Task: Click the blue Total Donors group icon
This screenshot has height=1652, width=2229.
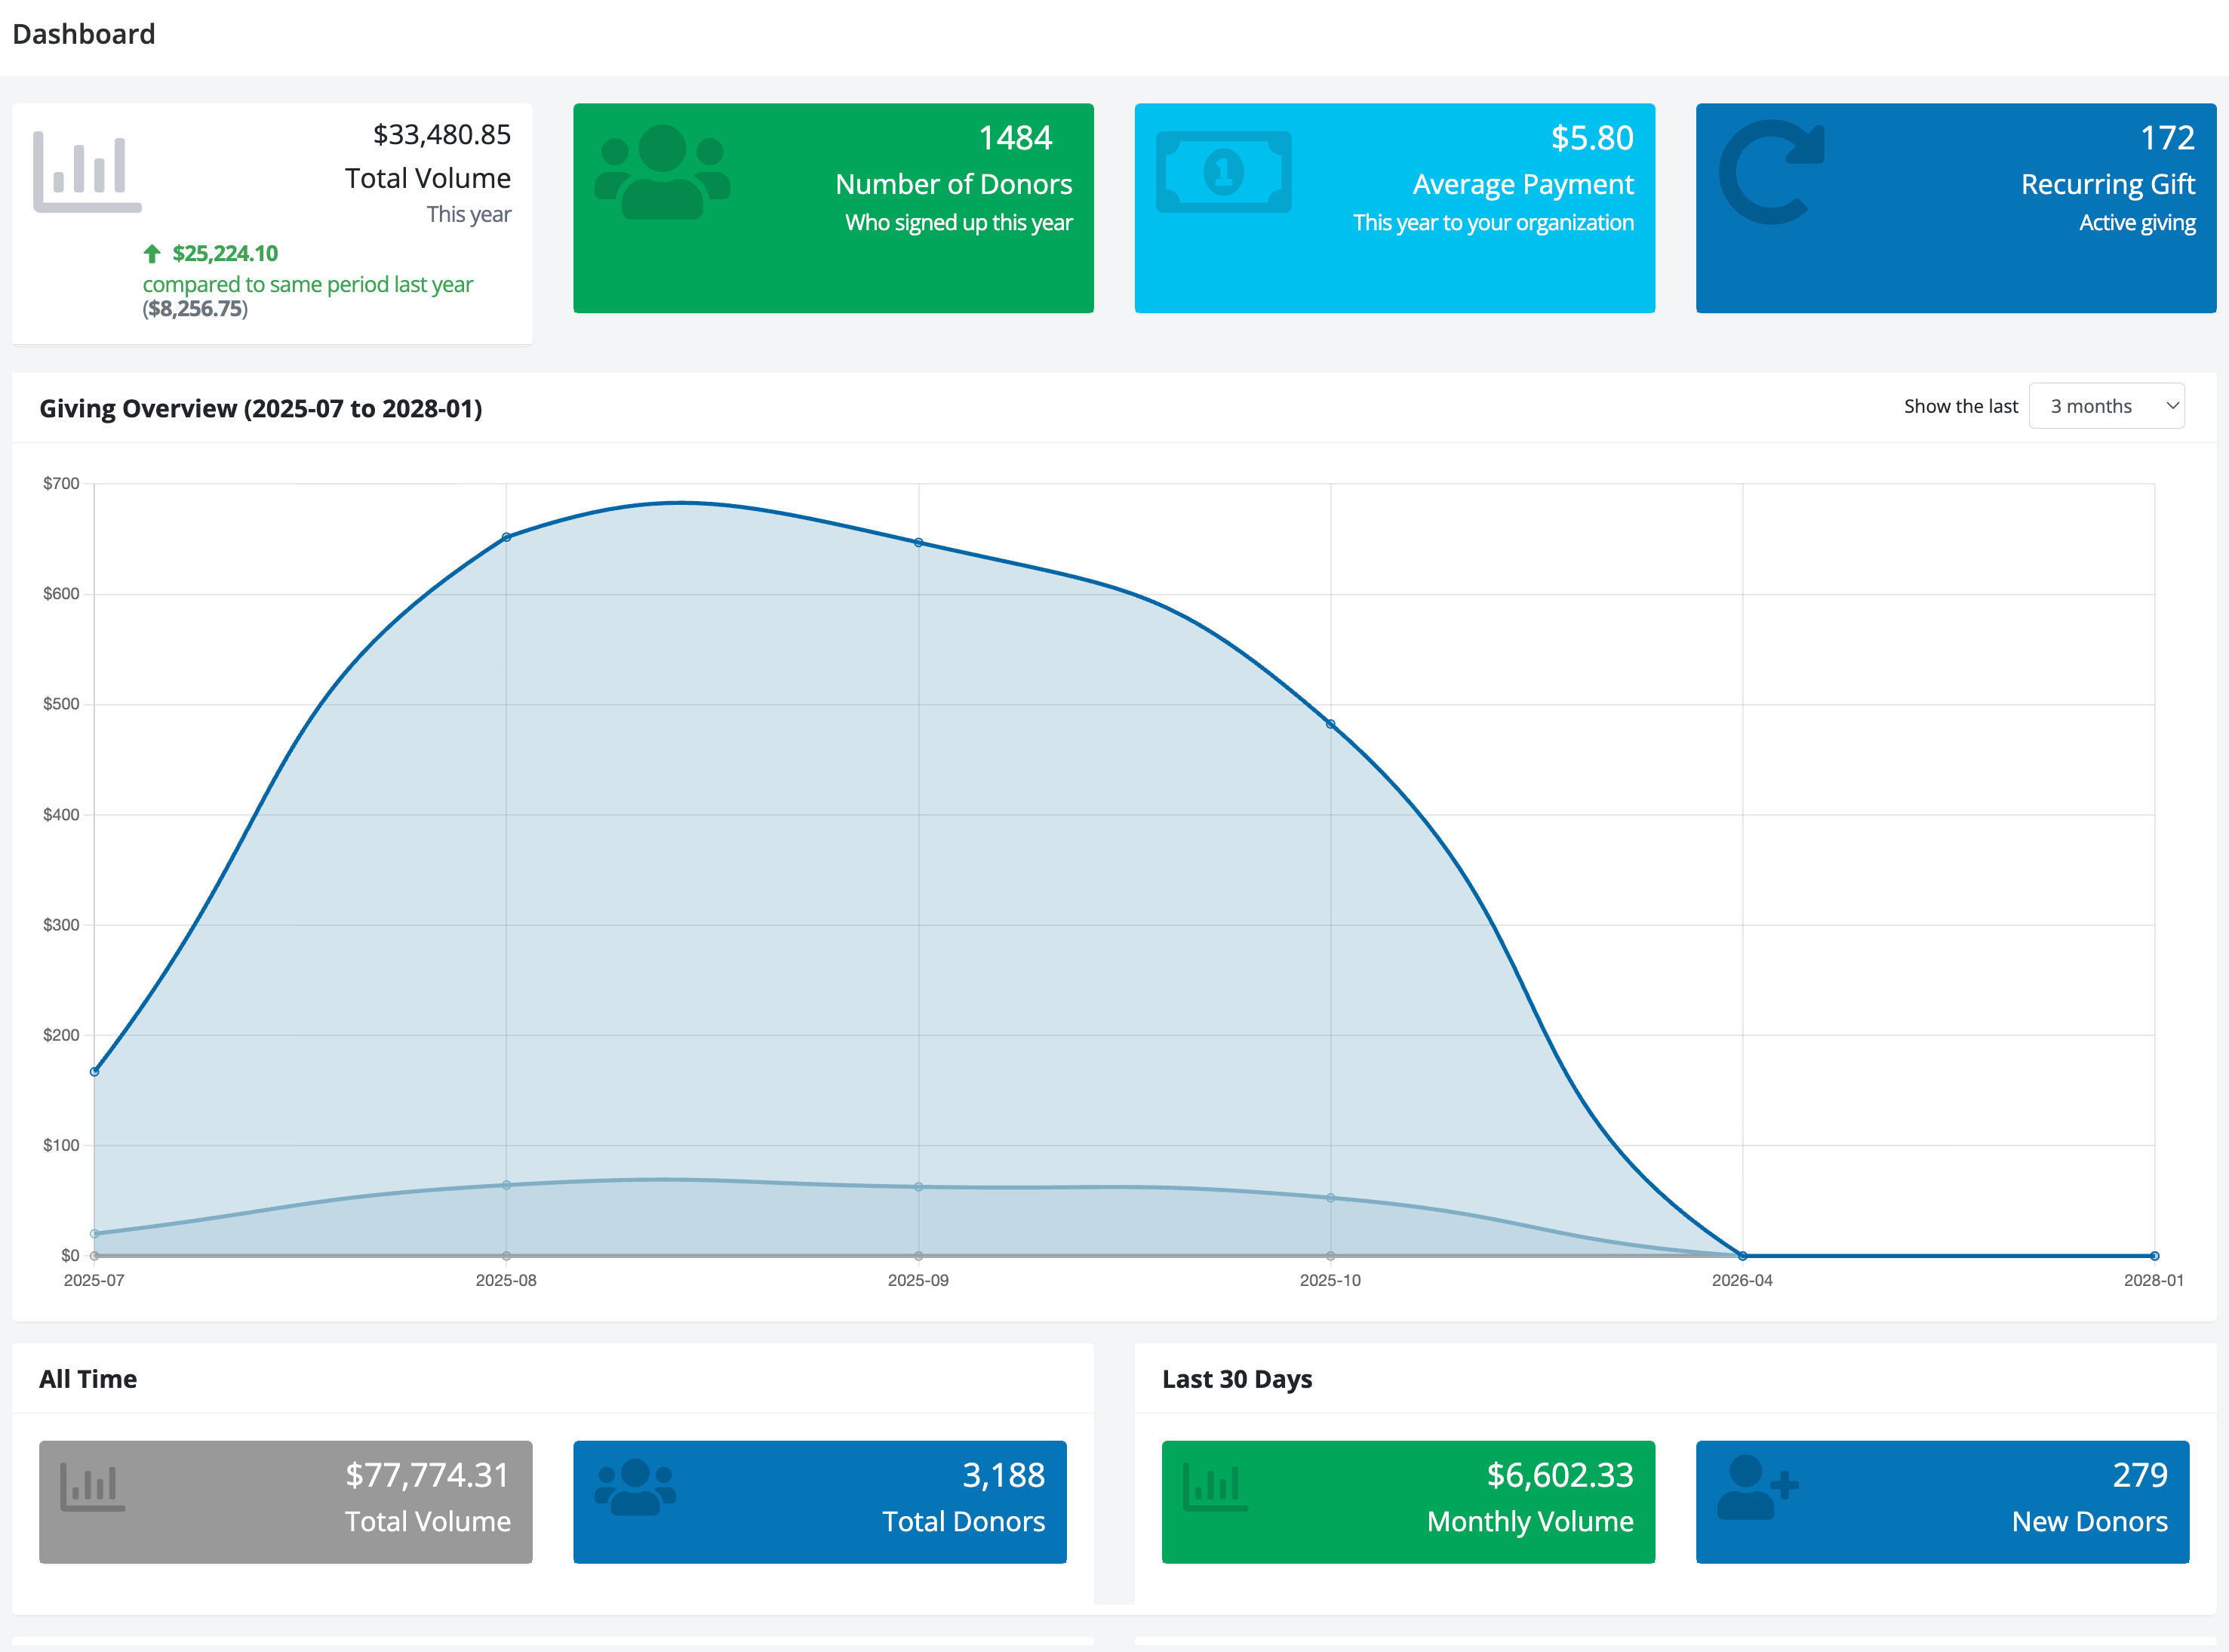Action: (633, 1487)
